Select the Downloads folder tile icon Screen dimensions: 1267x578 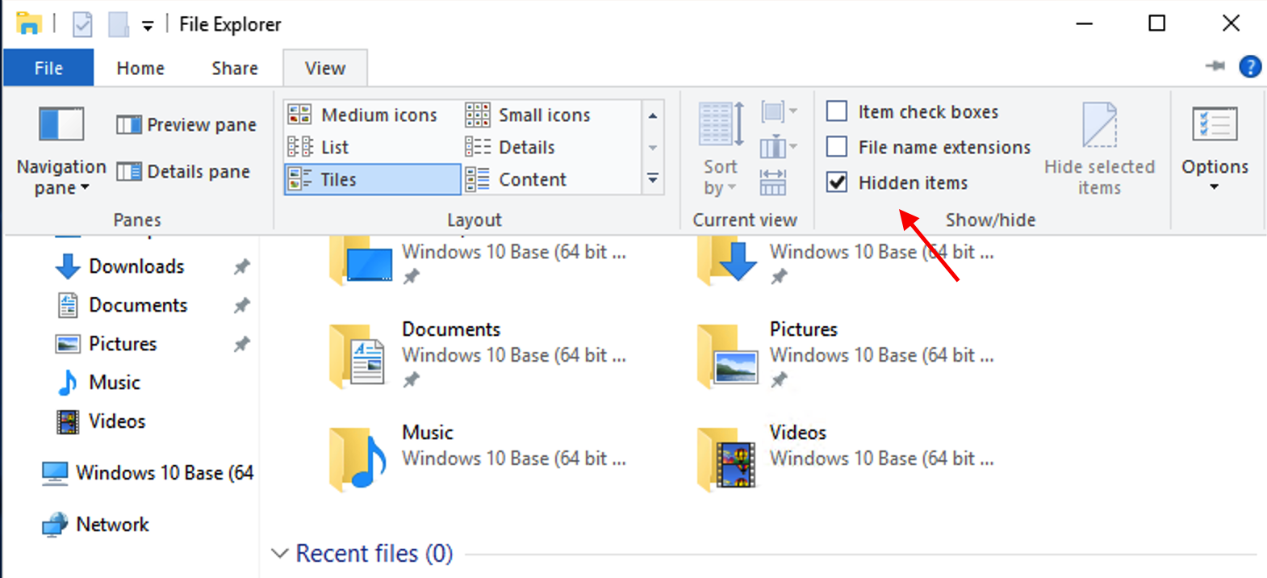728,260
